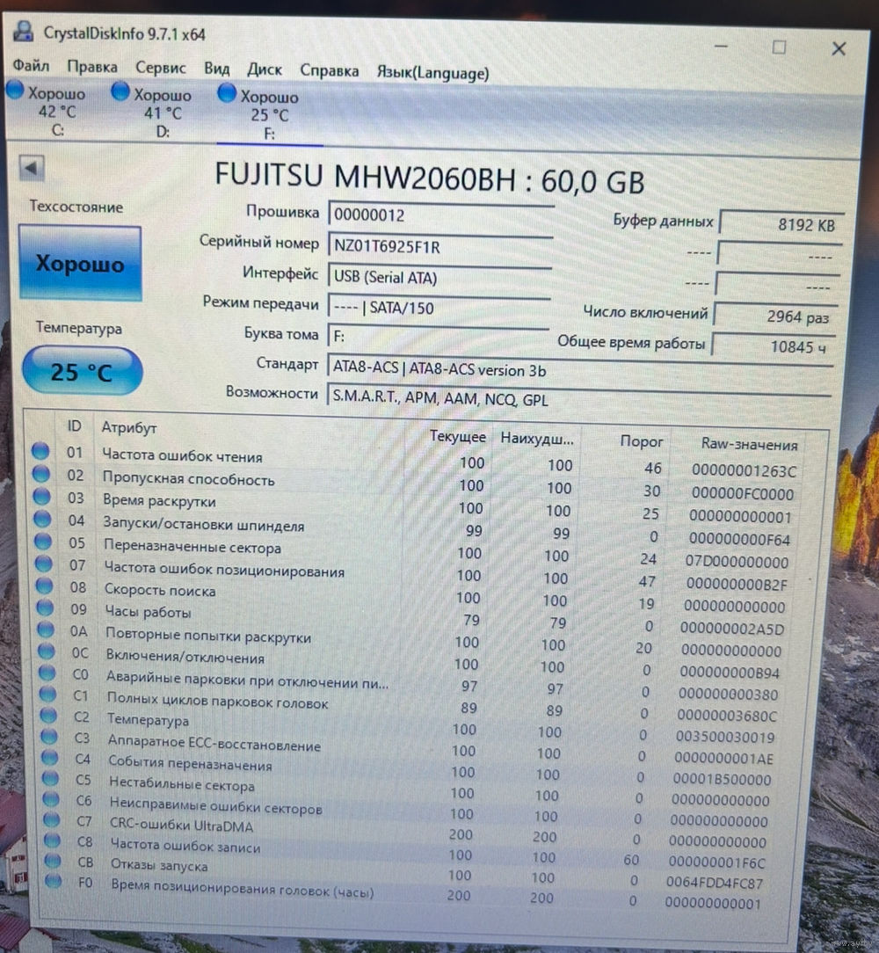Click the FUJITSU MHW2060BH disk title

429,178
